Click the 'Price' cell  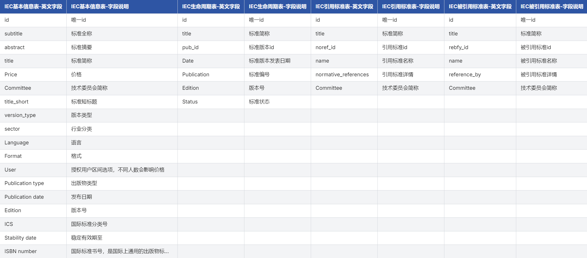[x=33, y=75]
